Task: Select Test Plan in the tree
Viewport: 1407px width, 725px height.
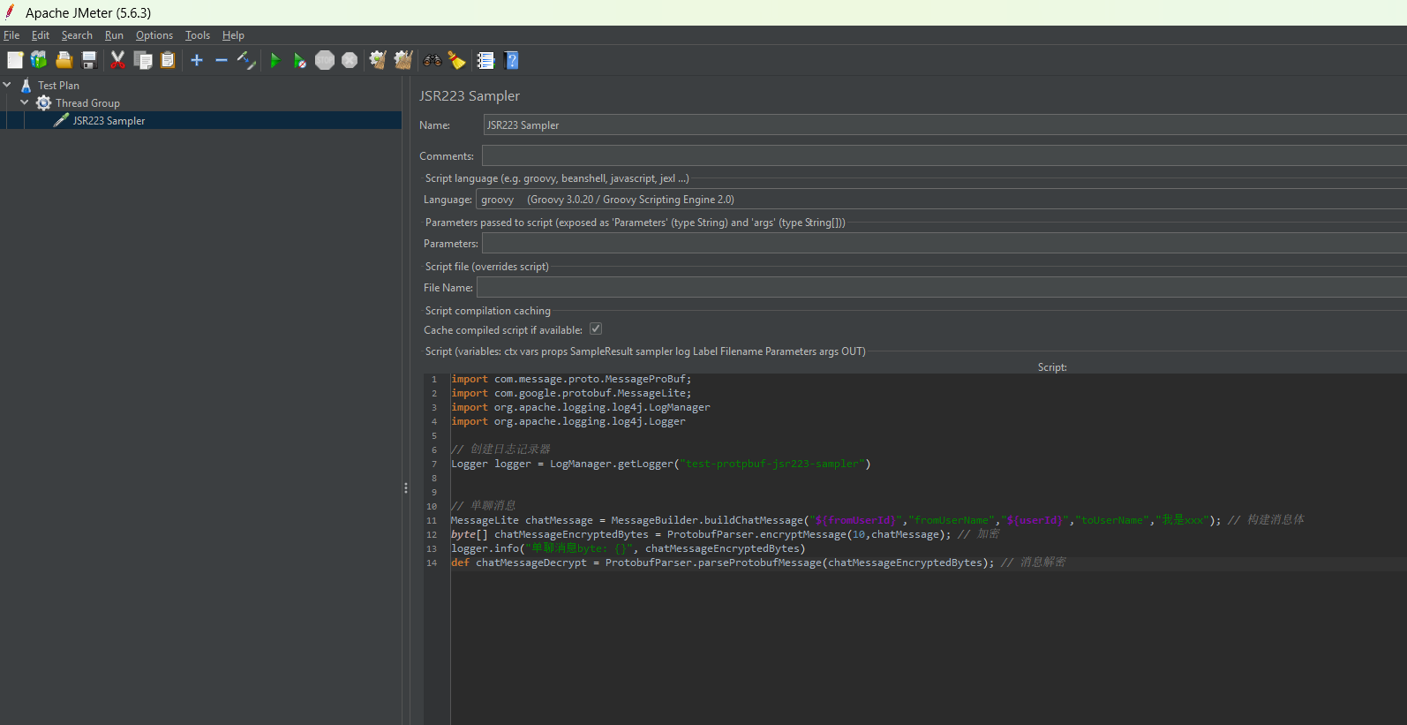Action: click(58, 85)
